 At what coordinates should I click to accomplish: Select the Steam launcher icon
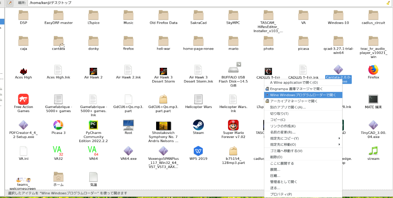[x=198, y=125]
